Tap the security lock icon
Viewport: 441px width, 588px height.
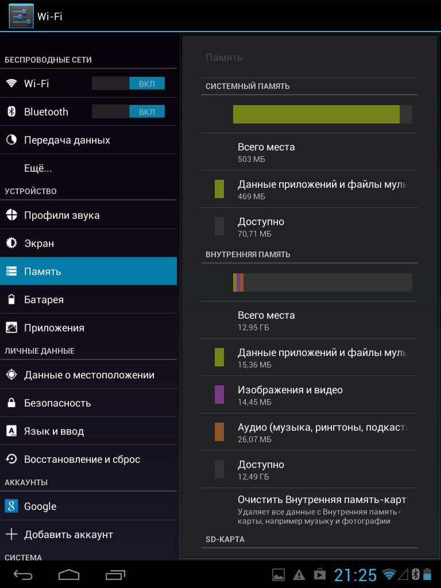tap(11, 403)
